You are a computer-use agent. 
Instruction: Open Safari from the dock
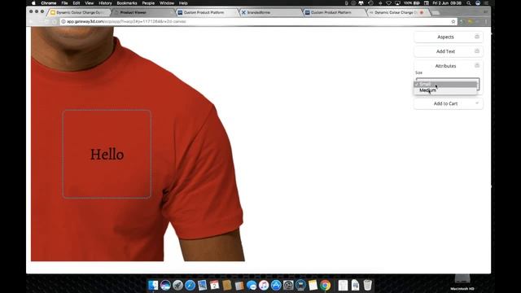190,285
